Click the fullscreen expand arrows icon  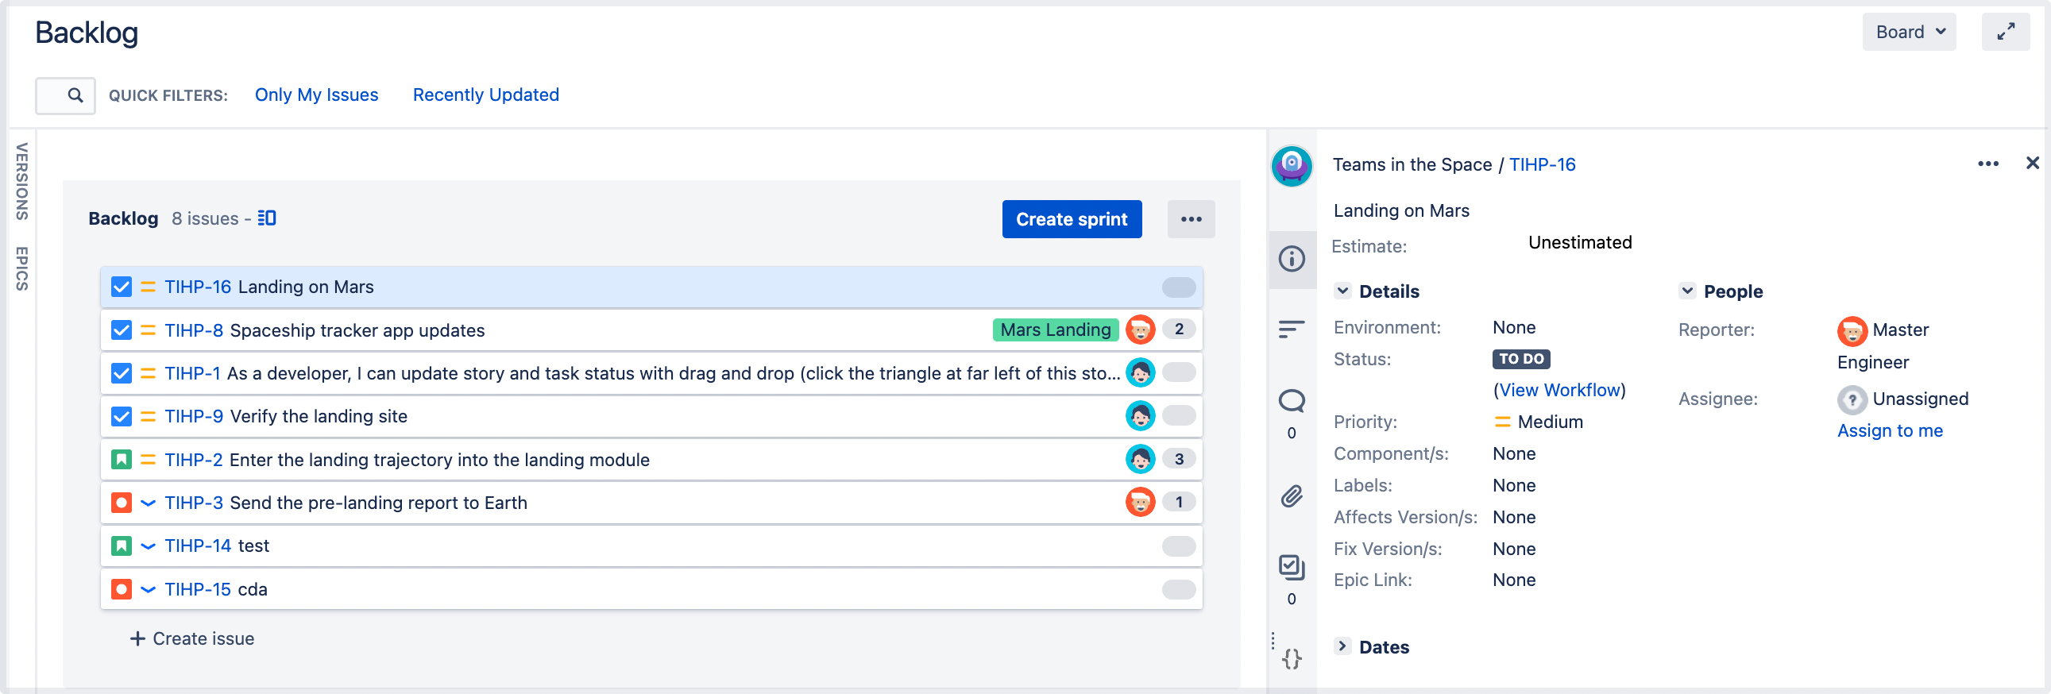[x=2005, y=32]
